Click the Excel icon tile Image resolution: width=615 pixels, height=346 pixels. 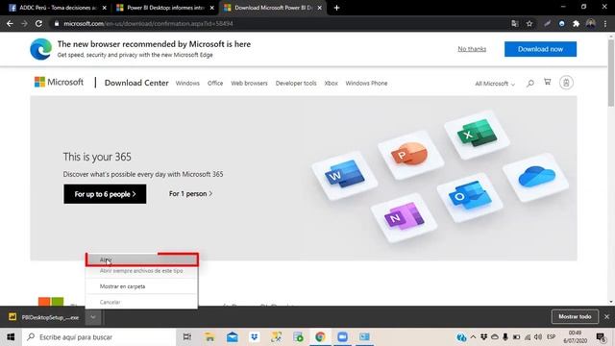(477, 134)
